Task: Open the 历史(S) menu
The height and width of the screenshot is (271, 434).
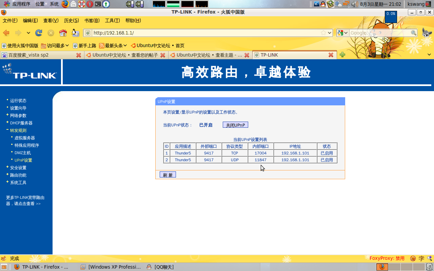Action: point(72,20)
